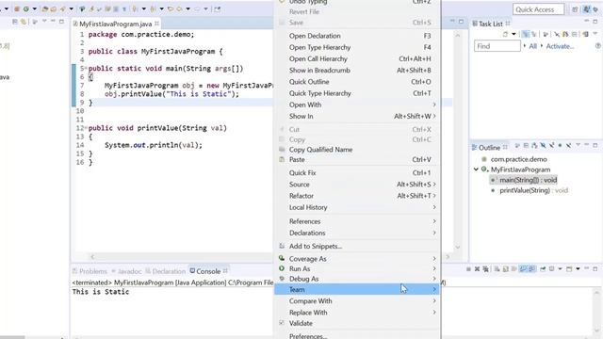Toggle Sort in Outline toolbar
Screen dimensions: 603x339
tap(534, 146)
